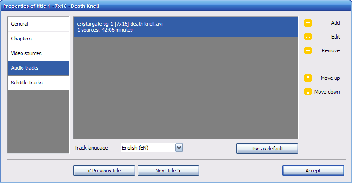The image size is (352, 183).
Task: Click the yellow Move up arrow icon
Action: click(x=308, y=78)
